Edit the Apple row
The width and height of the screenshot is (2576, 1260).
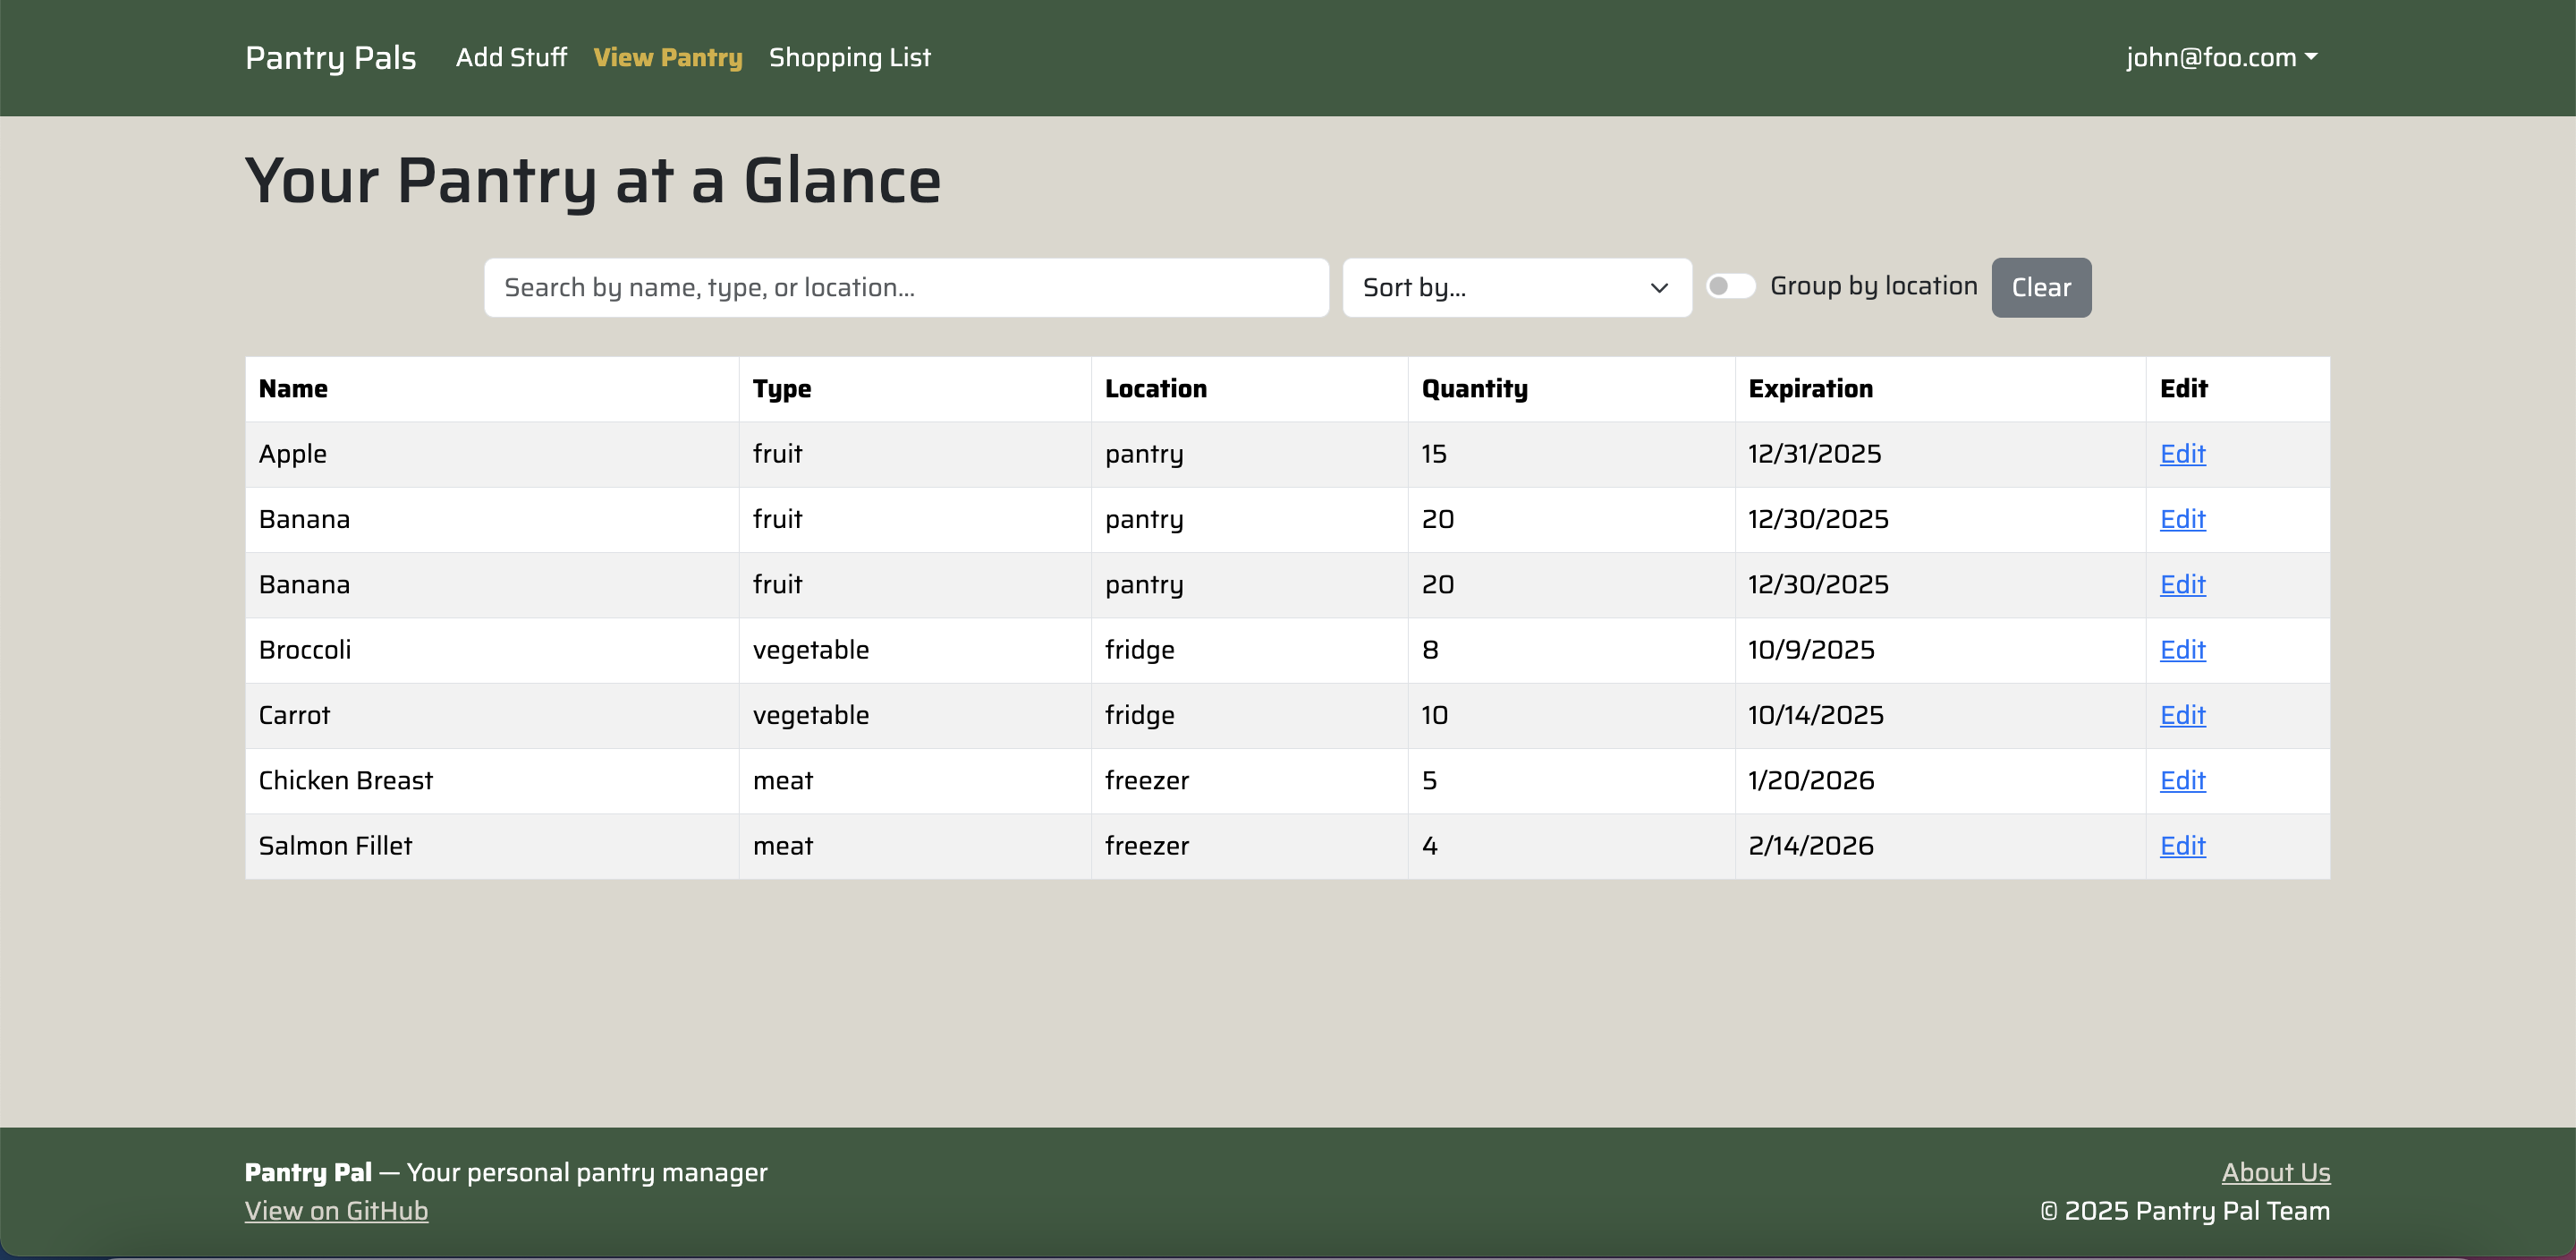click(2182, 455)
